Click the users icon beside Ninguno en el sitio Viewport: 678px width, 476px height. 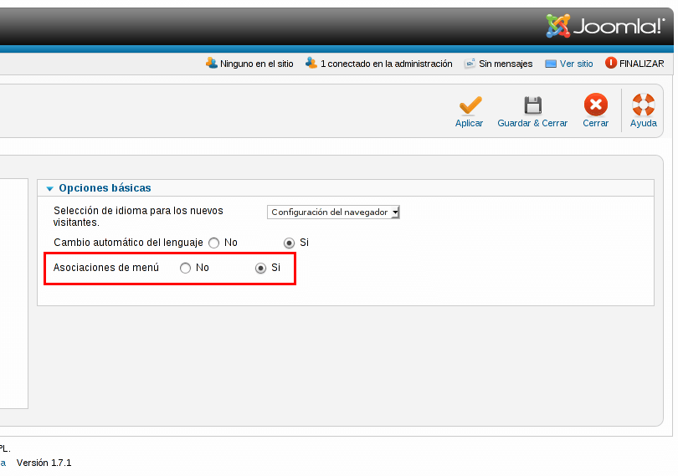212,63
